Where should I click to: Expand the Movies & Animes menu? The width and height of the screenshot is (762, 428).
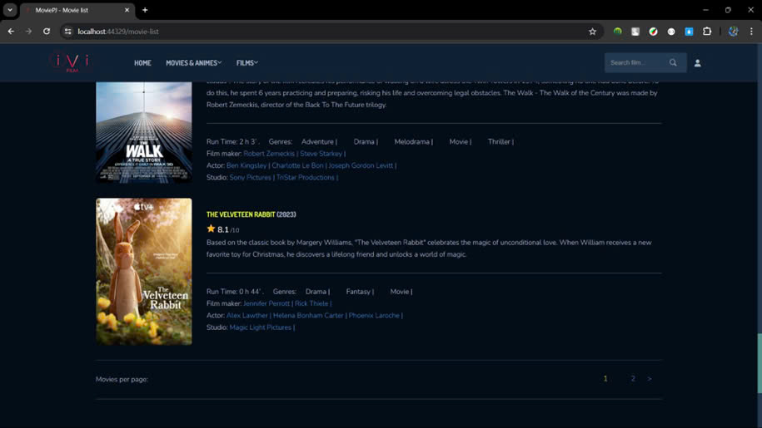193,63
